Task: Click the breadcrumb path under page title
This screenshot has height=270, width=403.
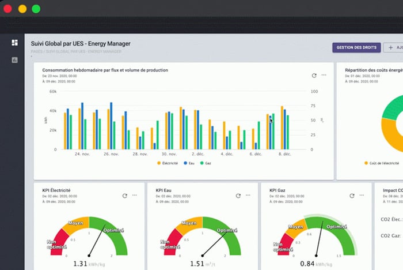Action: [76, 51]
